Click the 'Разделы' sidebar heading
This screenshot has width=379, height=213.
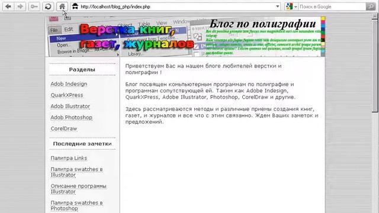coord(82,70)
